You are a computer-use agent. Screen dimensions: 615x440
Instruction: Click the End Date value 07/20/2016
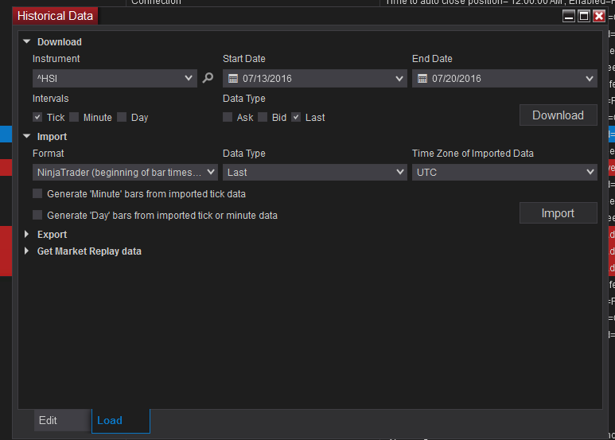point(457,79)
